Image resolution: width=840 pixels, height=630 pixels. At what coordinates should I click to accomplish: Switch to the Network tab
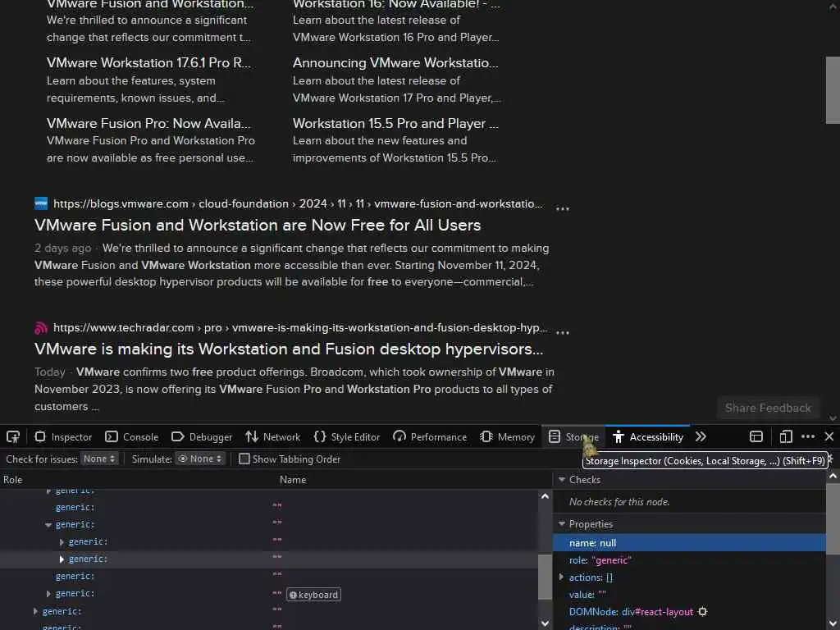pos(273,436)
